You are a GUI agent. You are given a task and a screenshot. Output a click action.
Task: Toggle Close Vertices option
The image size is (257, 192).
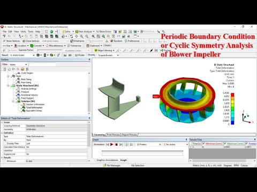coord(31,41)
